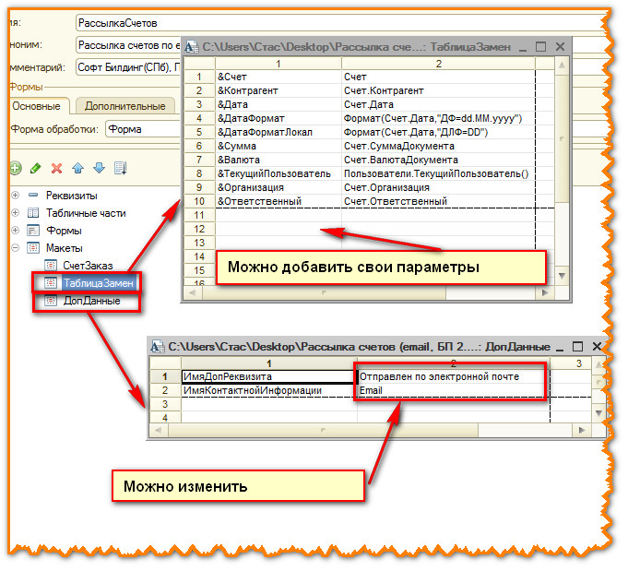Collapse the Макеты tree node
The height and width of the screenshot is (571, 628).
[16, 249]
